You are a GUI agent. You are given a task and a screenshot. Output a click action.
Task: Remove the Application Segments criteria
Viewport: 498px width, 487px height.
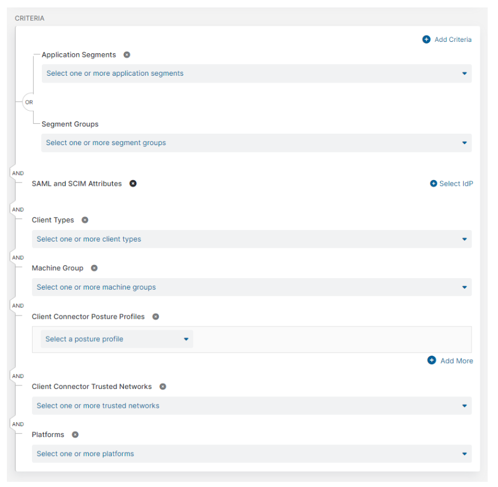coord(126,54)
